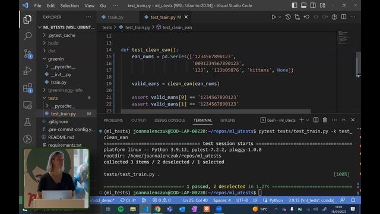This screenshot has width=380, height=214.
Task: Open the Remote Explorer view
Action: [27, 105]
